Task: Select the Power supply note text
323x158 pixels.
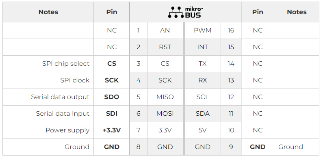Action: 67,130
